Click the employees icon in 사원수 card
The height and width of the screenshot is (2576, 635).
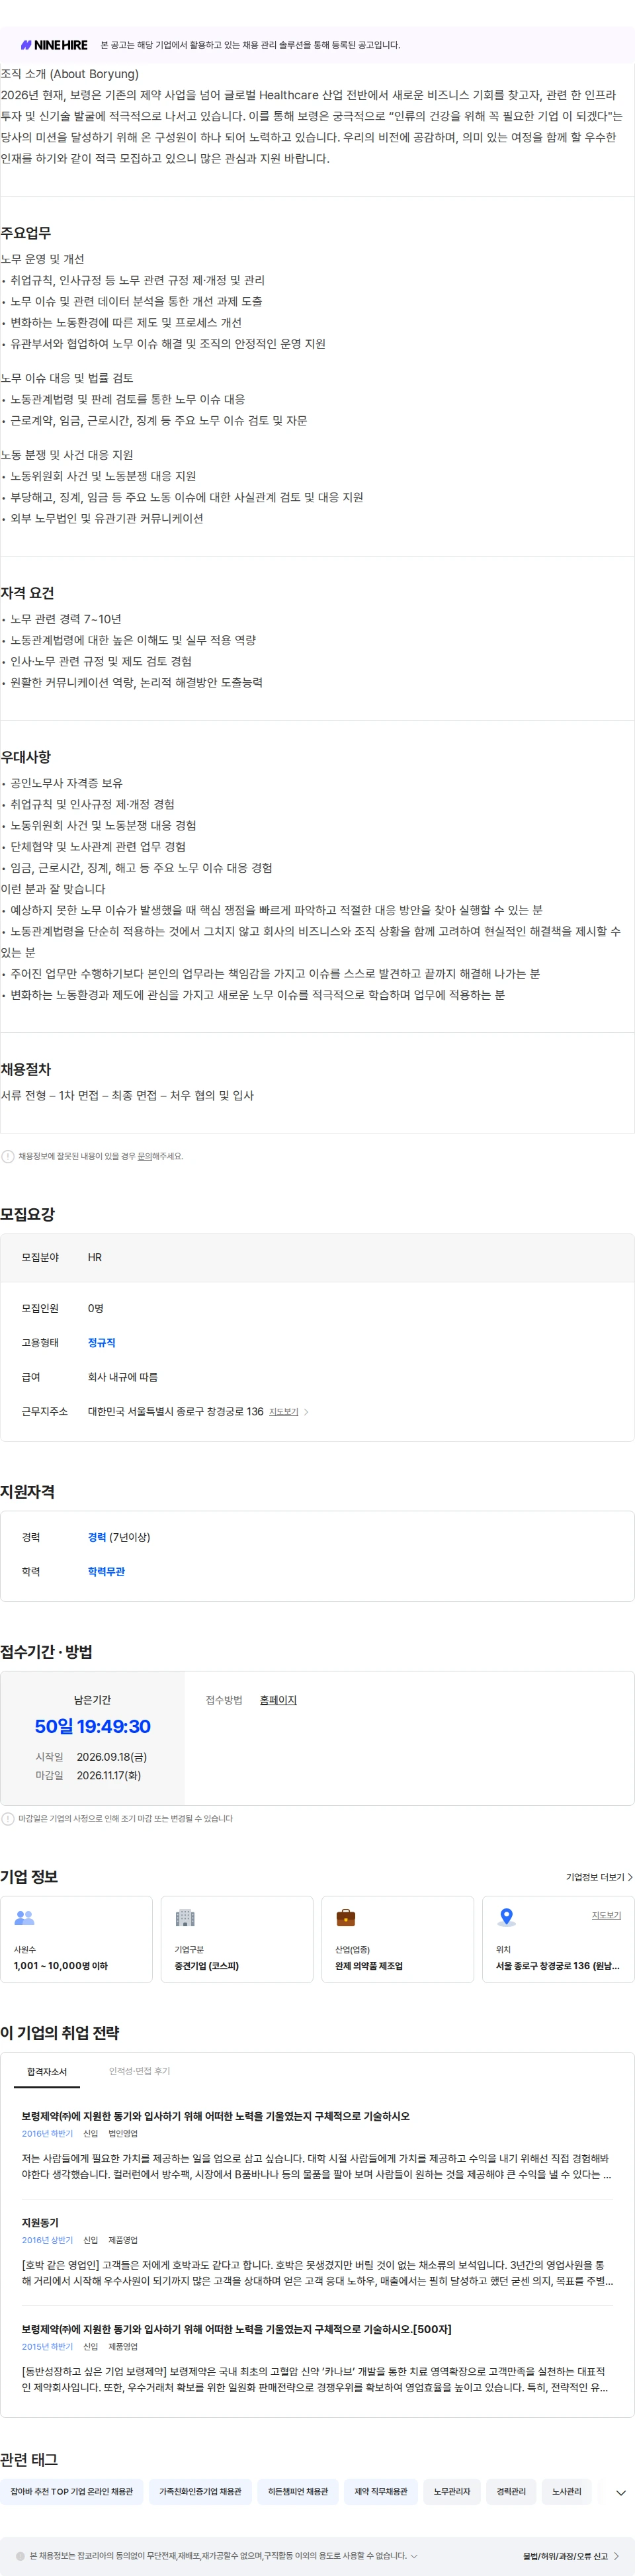(x=25, y=1918)
